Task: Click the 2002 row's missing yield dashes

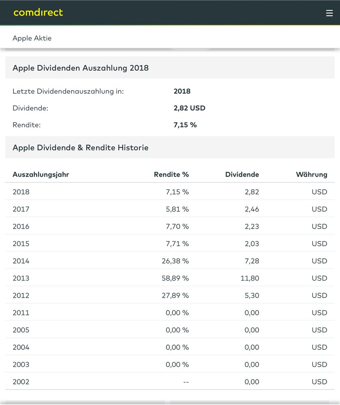Action: tap(186, 382)
